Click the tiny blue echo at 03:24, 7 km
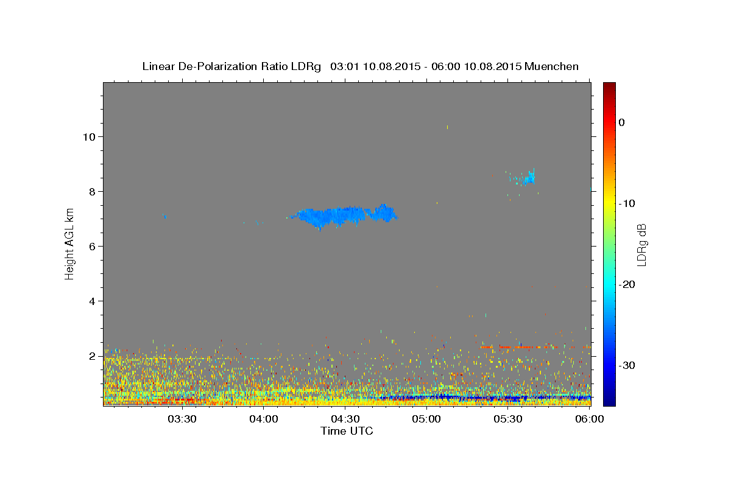 [x=164, y=217]
